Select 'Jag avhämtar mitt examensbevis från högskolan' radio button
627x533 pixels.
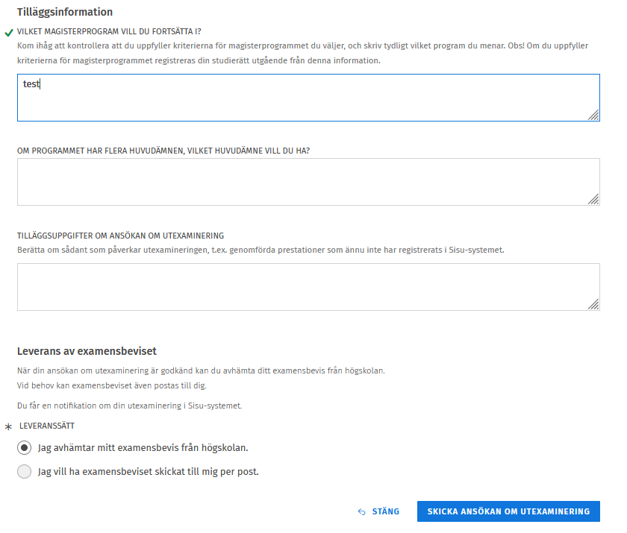(25, 448)
